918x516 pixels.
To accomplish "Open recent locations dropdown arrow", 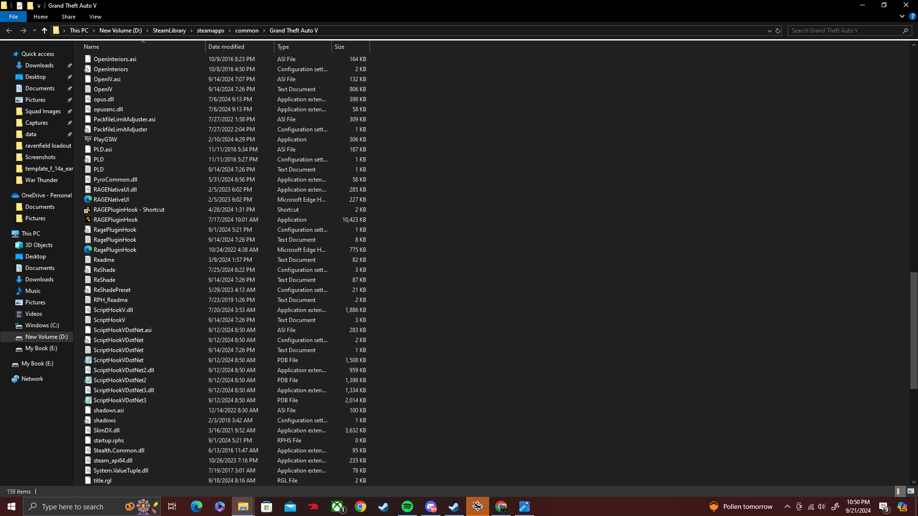I will pos(34,31).
